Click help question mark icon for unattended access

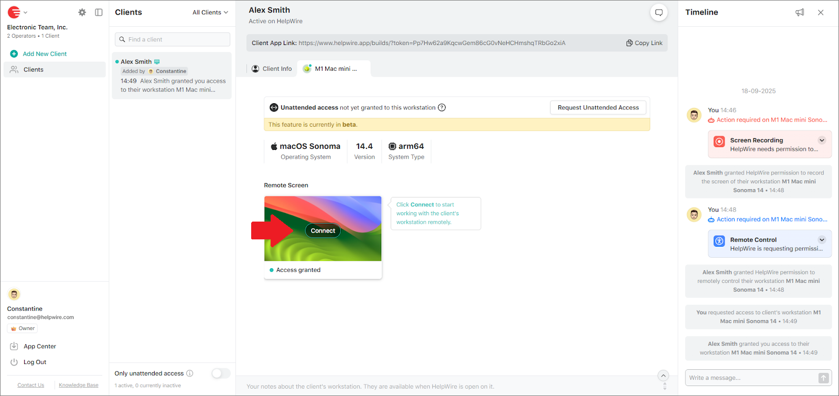tap(442, 107)
